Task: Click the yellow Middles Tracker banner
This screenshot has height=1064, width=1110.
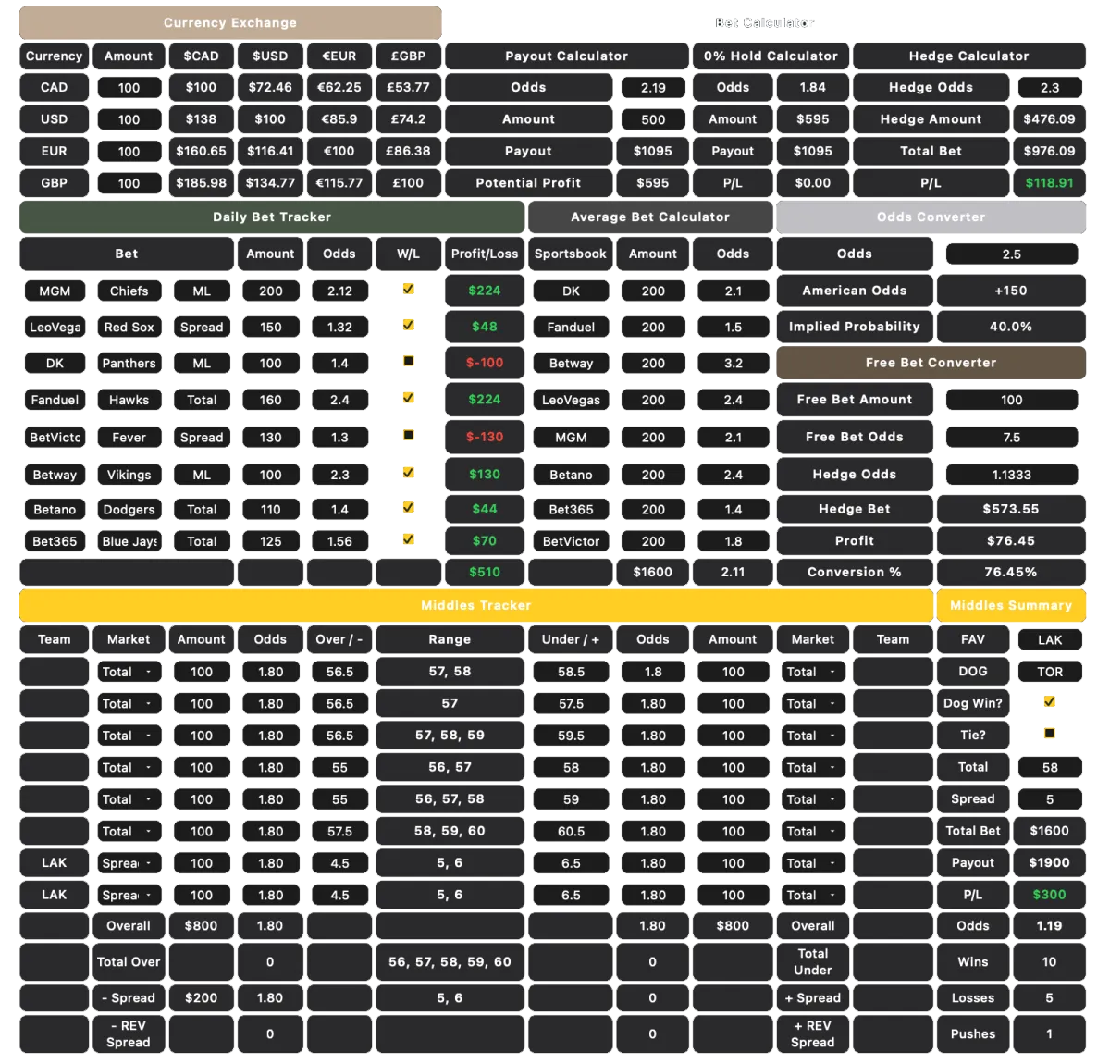Action: [x=475, y=605]
